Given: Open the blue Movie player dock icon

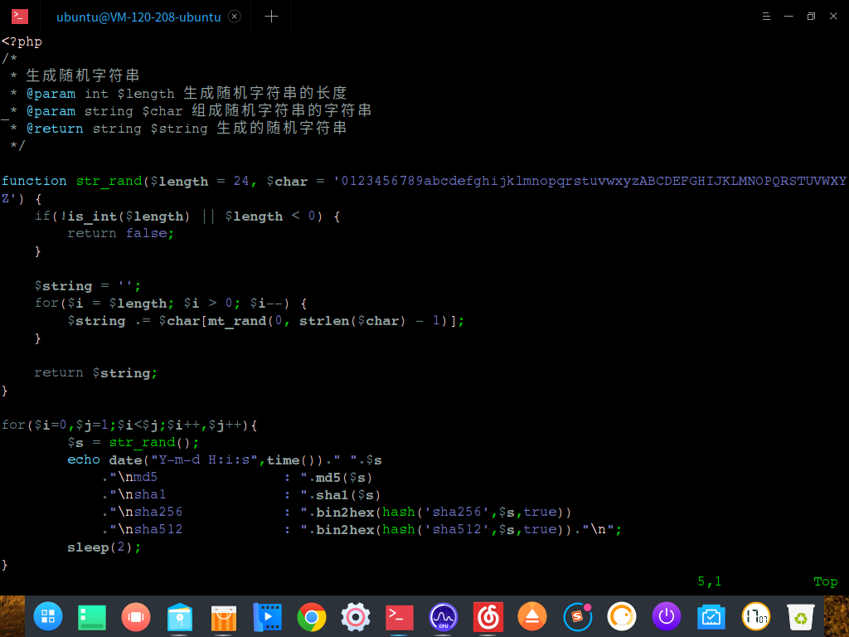Looking at the screenshot, I should (268, 617).
